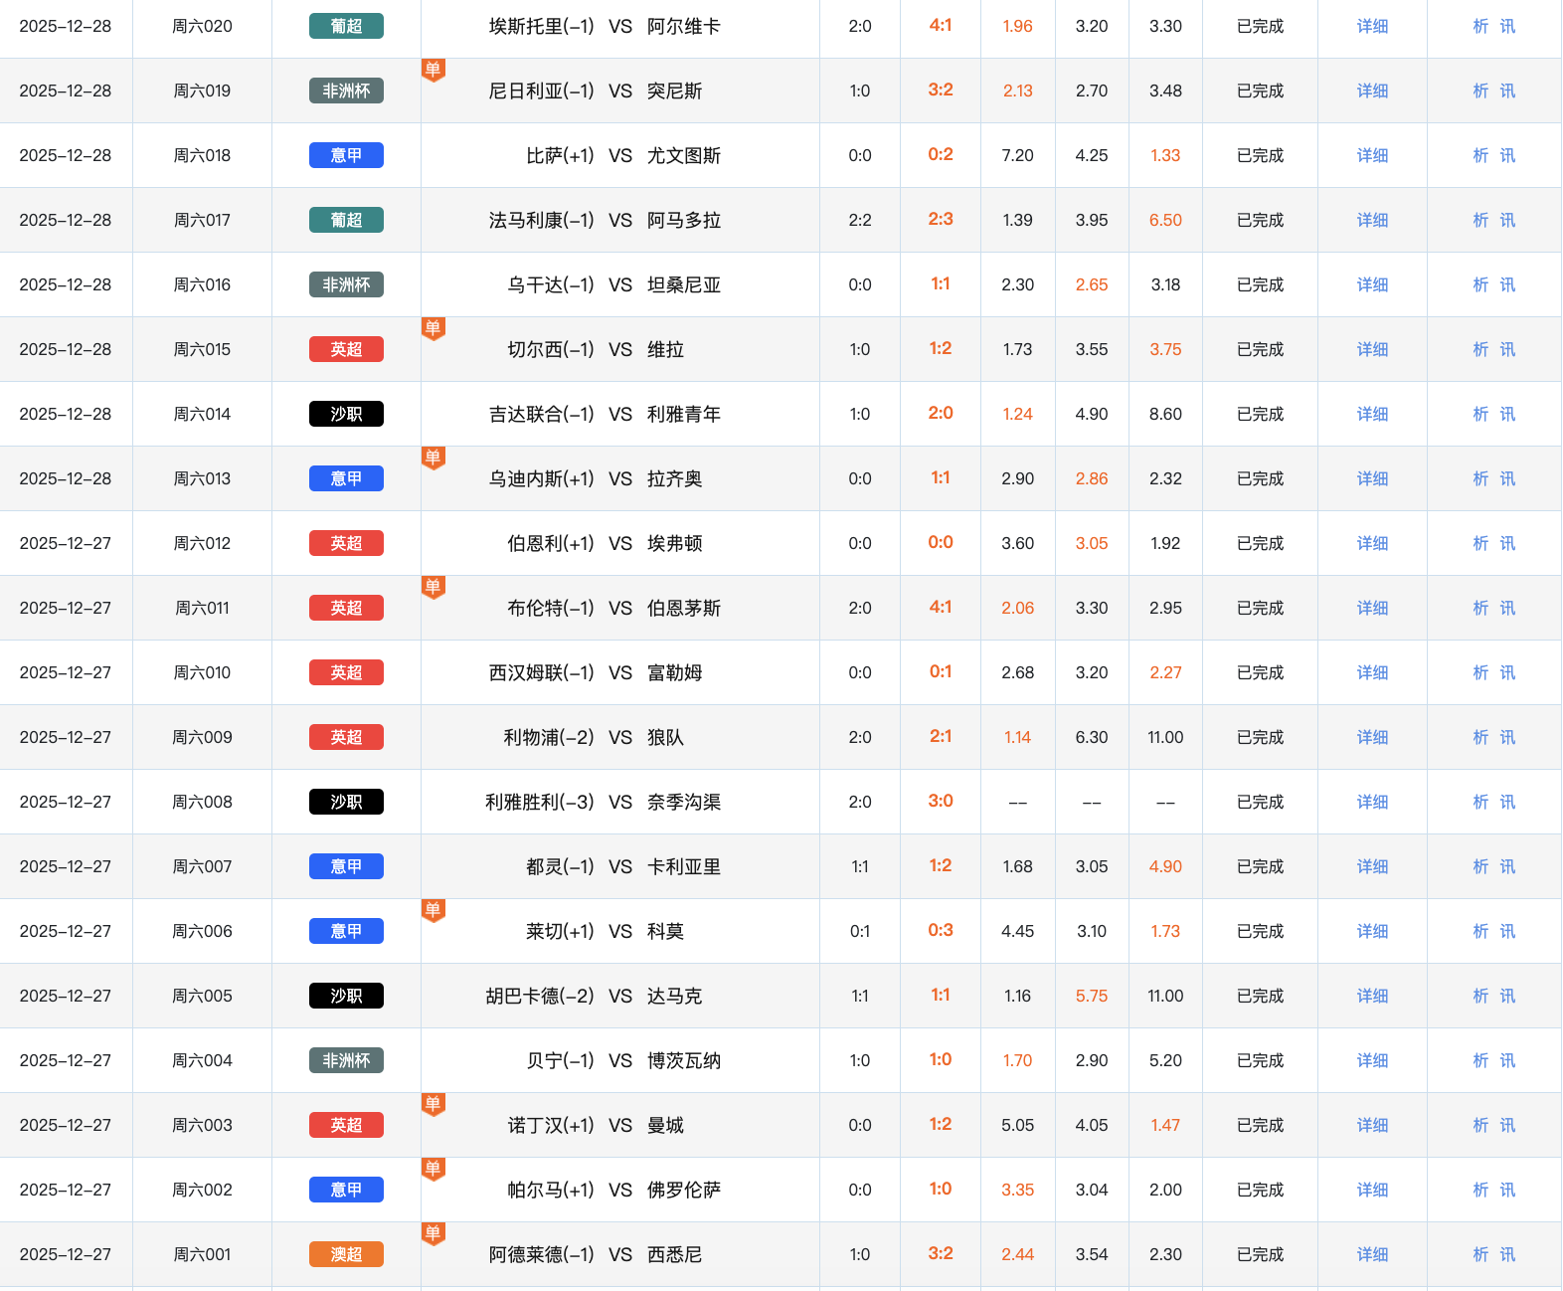Click the 5.75 draw odds for 胡巴卡德
This screenshot has width=1563, height=1291.
point(1091,996)
